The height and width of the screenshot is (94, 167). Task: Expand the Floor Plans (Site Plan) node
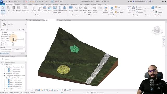coord(5,73)
